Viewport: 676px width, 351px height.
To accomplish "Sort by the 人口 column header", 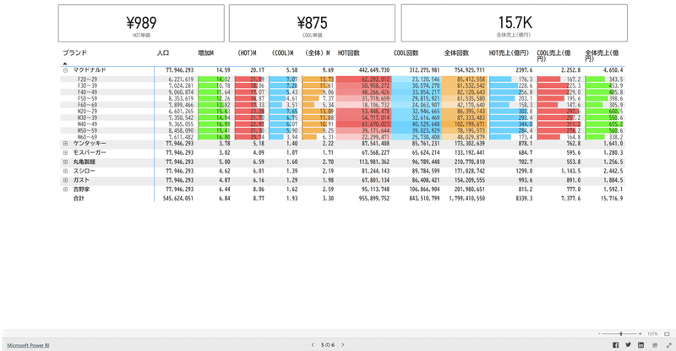I will (163, 52).
